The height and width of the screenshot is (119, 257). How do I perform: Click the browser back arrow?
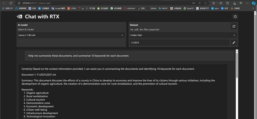tap(4, 3)
